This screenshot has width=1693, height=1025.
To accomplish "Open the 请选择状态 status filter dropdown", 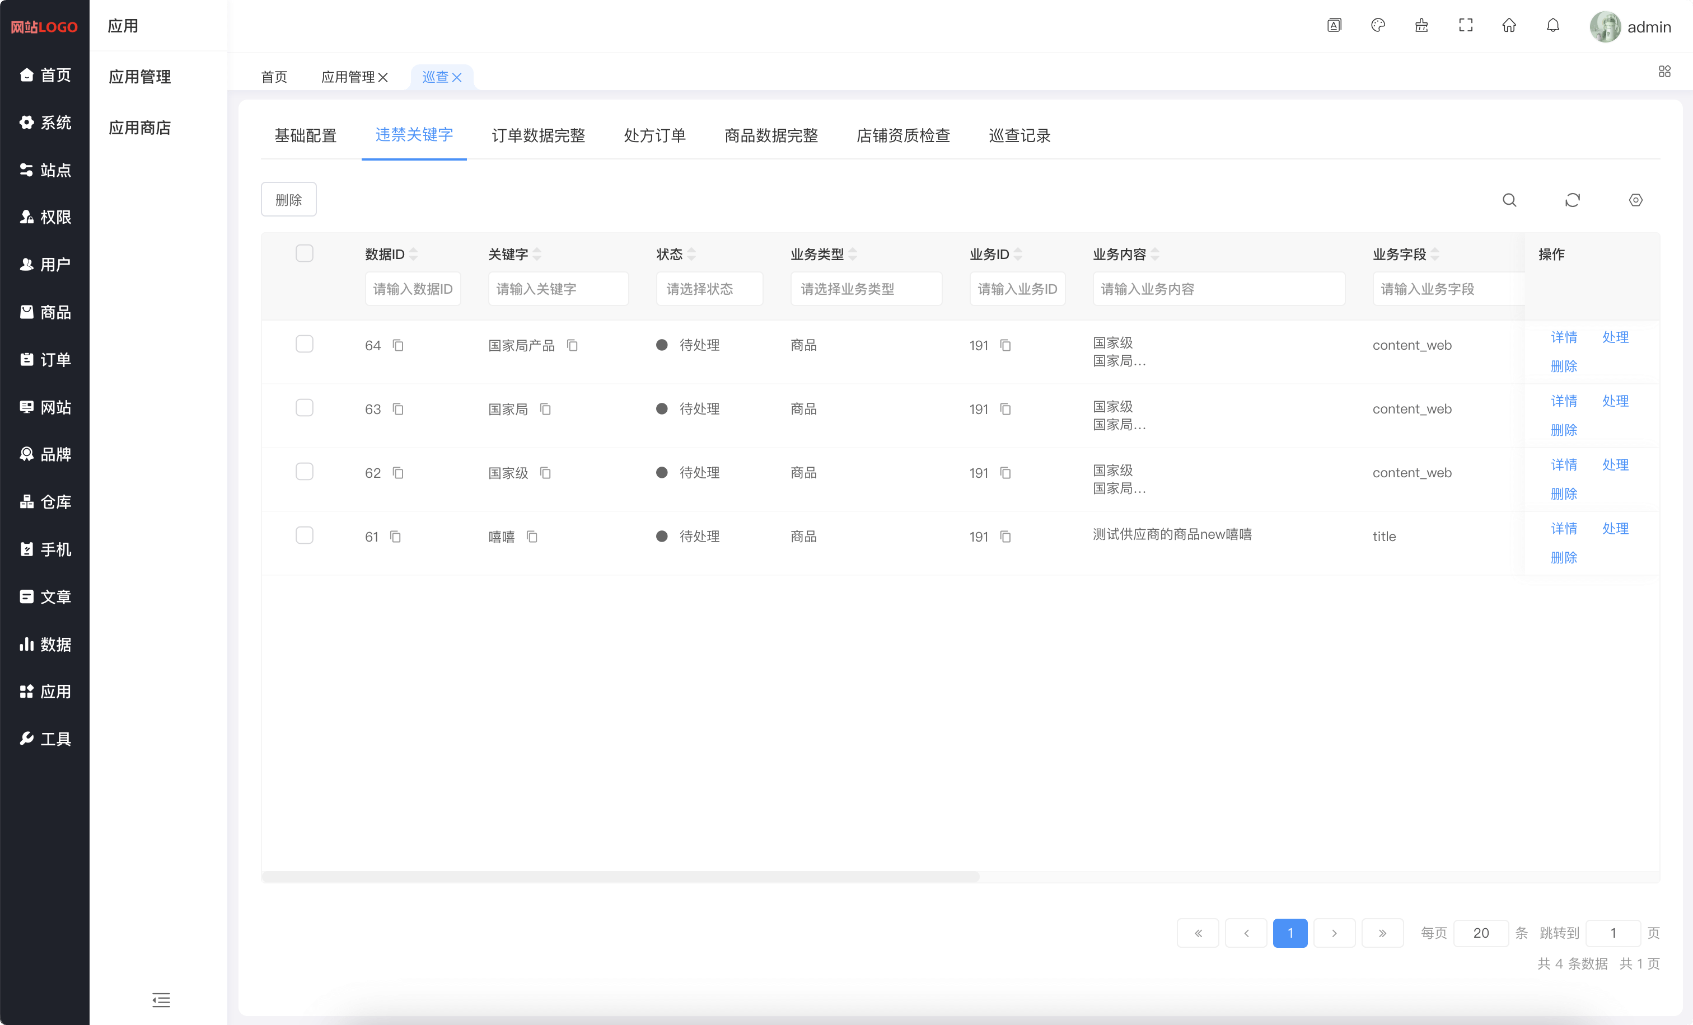I will (x=709, y=289).
